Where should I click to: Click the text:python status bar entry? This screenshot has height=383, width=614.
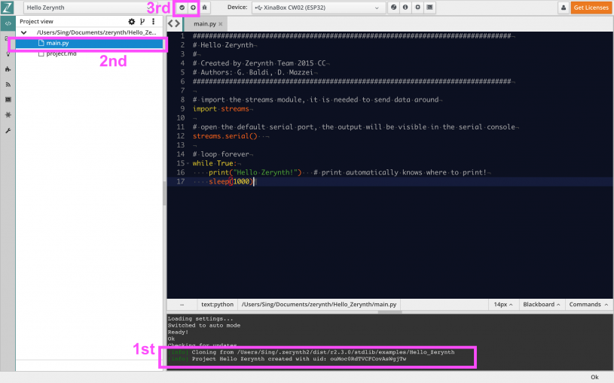pyautogui.click(x=217, y=304)
